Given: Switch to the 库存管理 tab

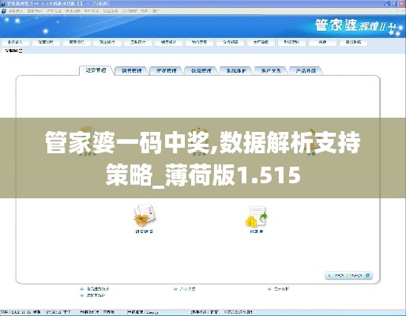Looking at the screenshot, I should click(166, 70).
